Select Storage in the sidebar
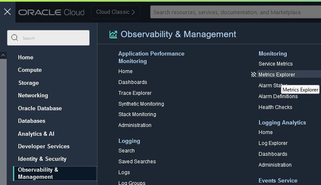 tap(28, 83)
